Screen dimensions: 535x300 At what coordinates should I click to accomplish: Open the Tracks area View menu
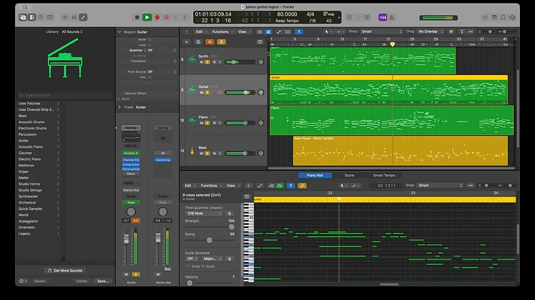tap(243, 31)
